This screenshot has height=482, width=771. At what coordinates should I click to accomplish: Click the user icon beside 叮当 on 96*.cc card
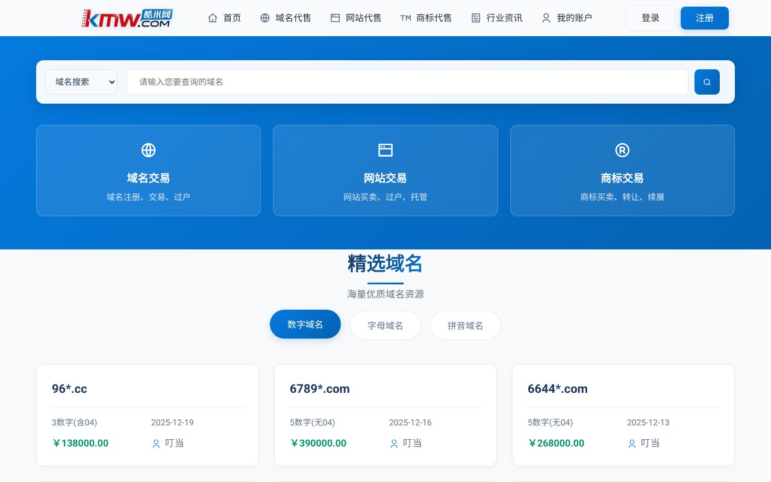pos(156,444)
